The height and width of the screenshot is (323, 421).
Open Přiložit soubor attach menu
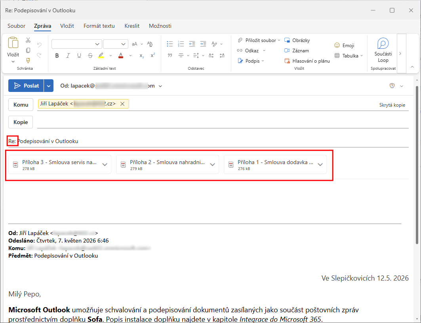[259, 40]
